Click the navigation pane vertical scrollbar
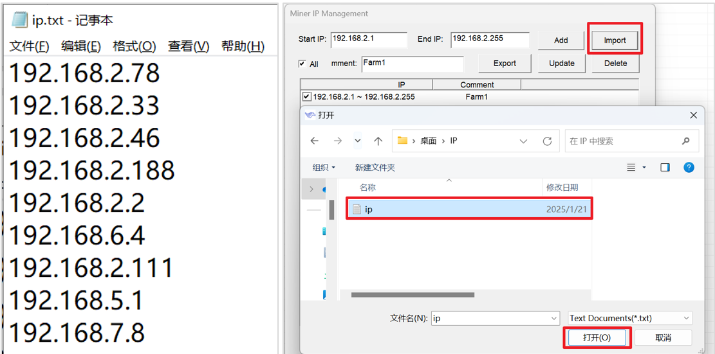The height and width of the screenshot is (354, 715). [x=331, y=209]
